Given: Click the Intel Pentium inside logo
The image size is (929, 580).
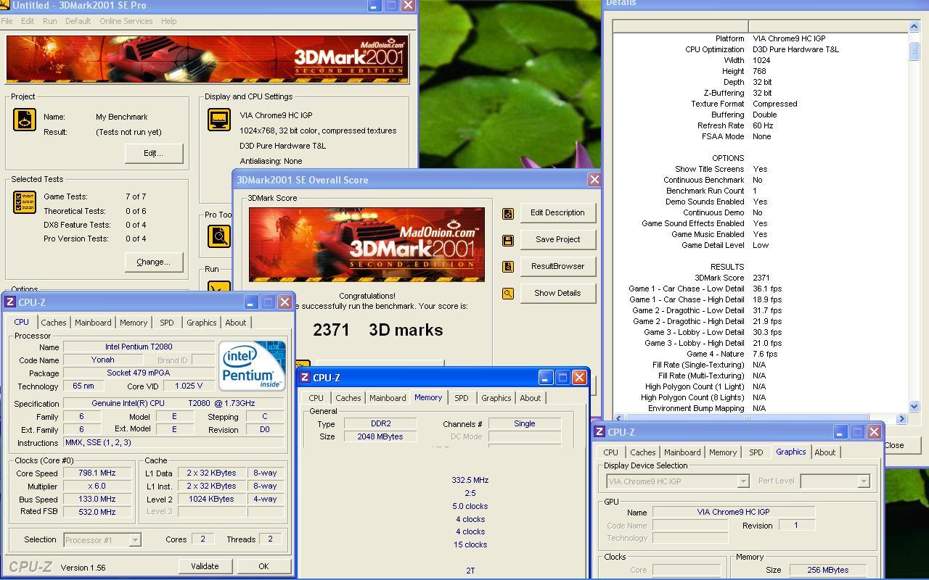Looking at the screenshot, I should [252, 366].
